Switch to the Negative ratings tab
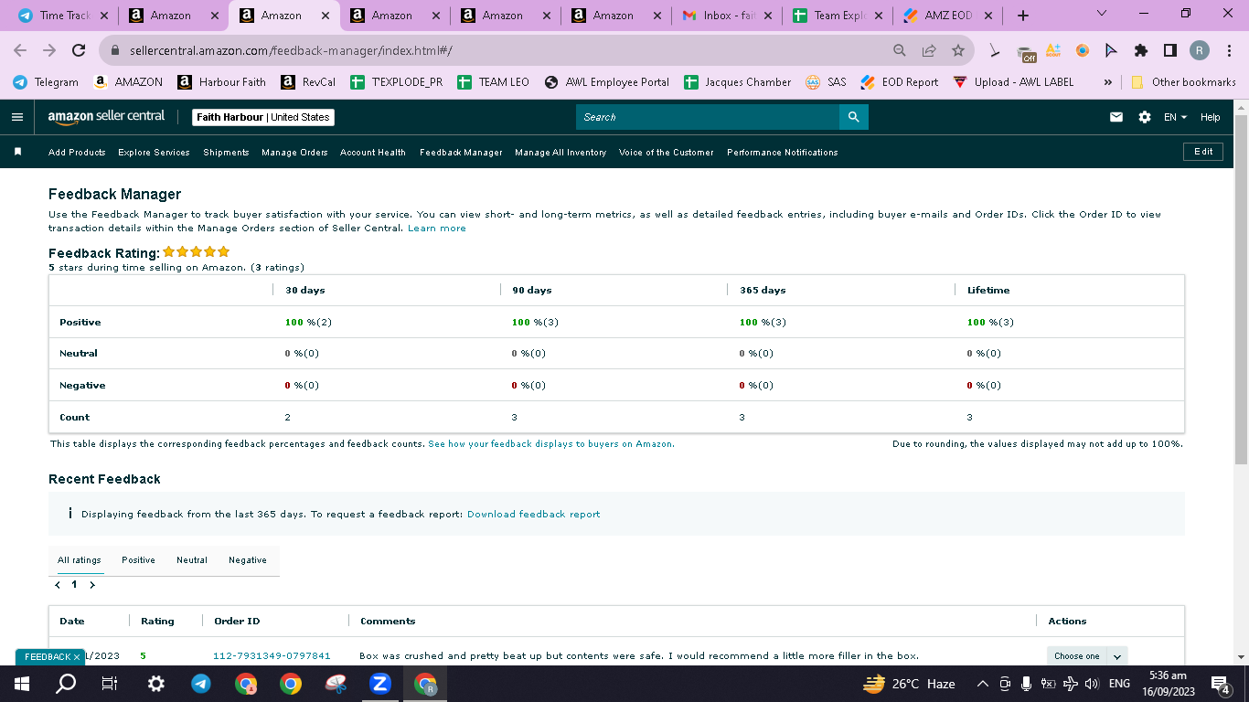 click(248, 560)
